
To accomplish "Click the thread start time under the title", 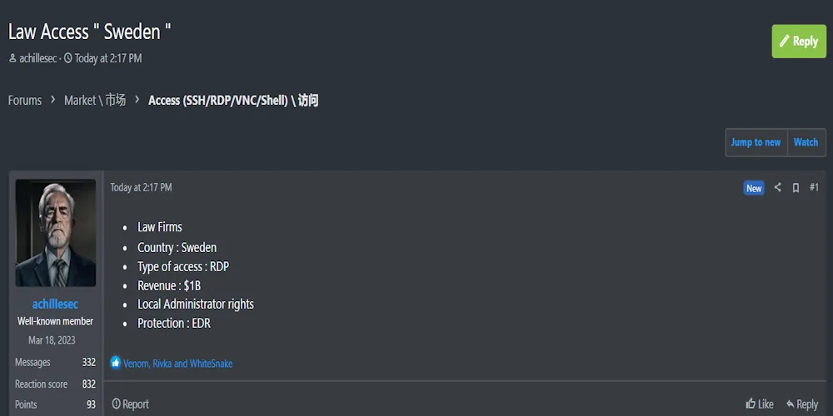I will [x=107, y=58].
